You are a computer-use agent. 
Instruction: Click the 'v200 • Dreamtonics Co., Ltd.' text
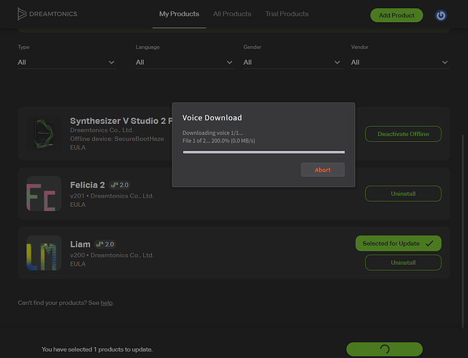(x=112, y=256)
